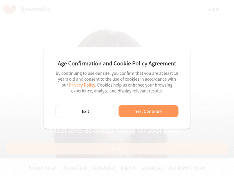Image resolution: width=234 pixels, height=176 pixels.
Task: Go to the Contact Us link
Action: pos(152,167)
